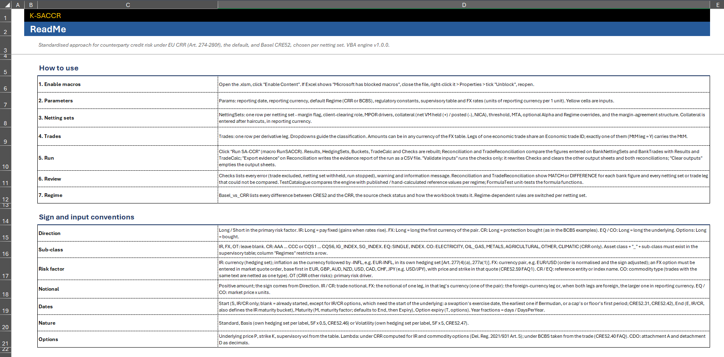This screenshot has height=357, width=724.
Task: Select the '6. Review' cell
Action: click(128, 179)
